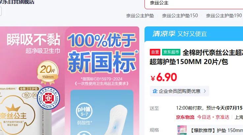
Task: Click the 京东物流 delivery link
Action: point(185,117)
